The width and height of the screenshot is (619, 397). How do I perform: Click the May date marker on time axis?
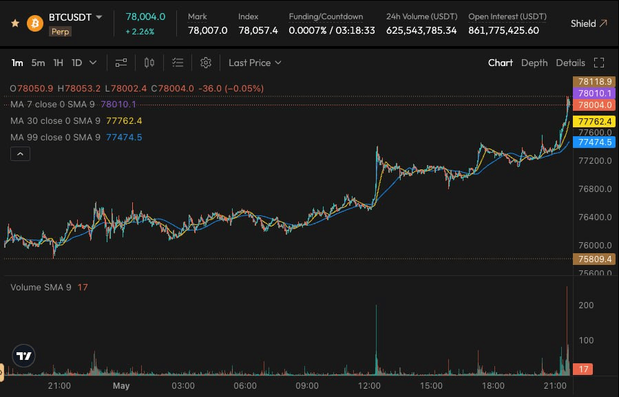point(120,385)
